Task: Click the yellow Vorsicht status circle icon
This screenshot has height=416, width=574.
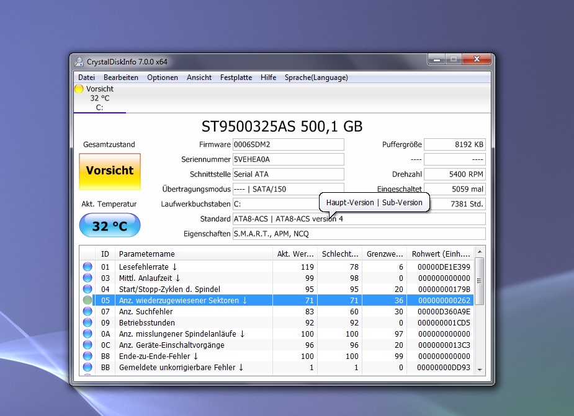Action: click(x=79, y=89)
